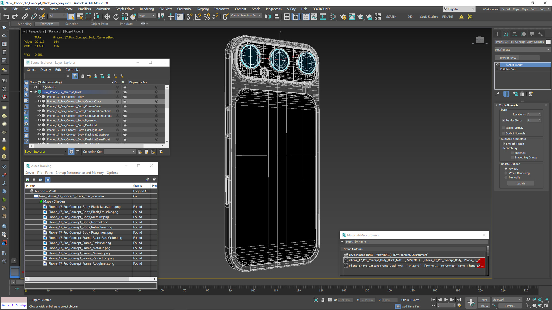The width and height of the screenshot is (552, 310).
Task: Open the Modifiers menu
Action: (84, 9)
